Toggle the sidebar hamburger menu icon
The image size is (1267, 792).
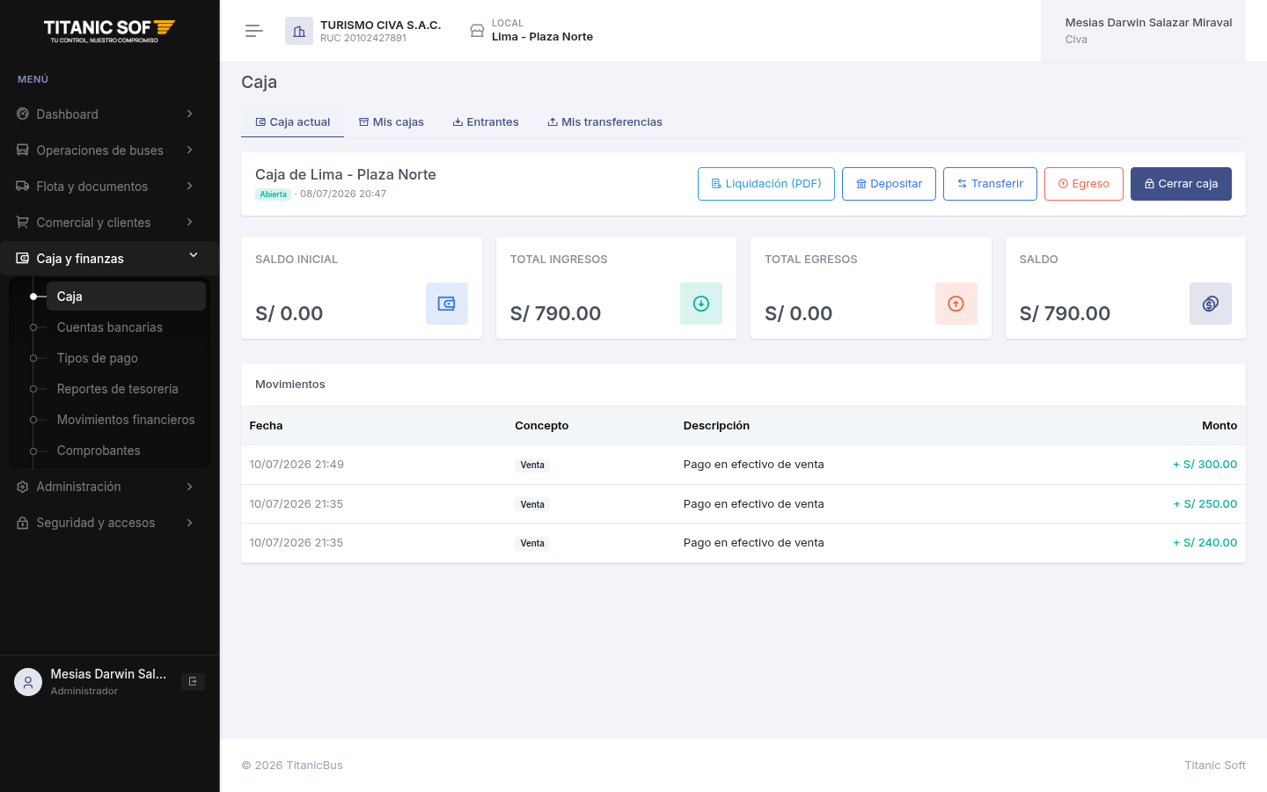[254, 31]
